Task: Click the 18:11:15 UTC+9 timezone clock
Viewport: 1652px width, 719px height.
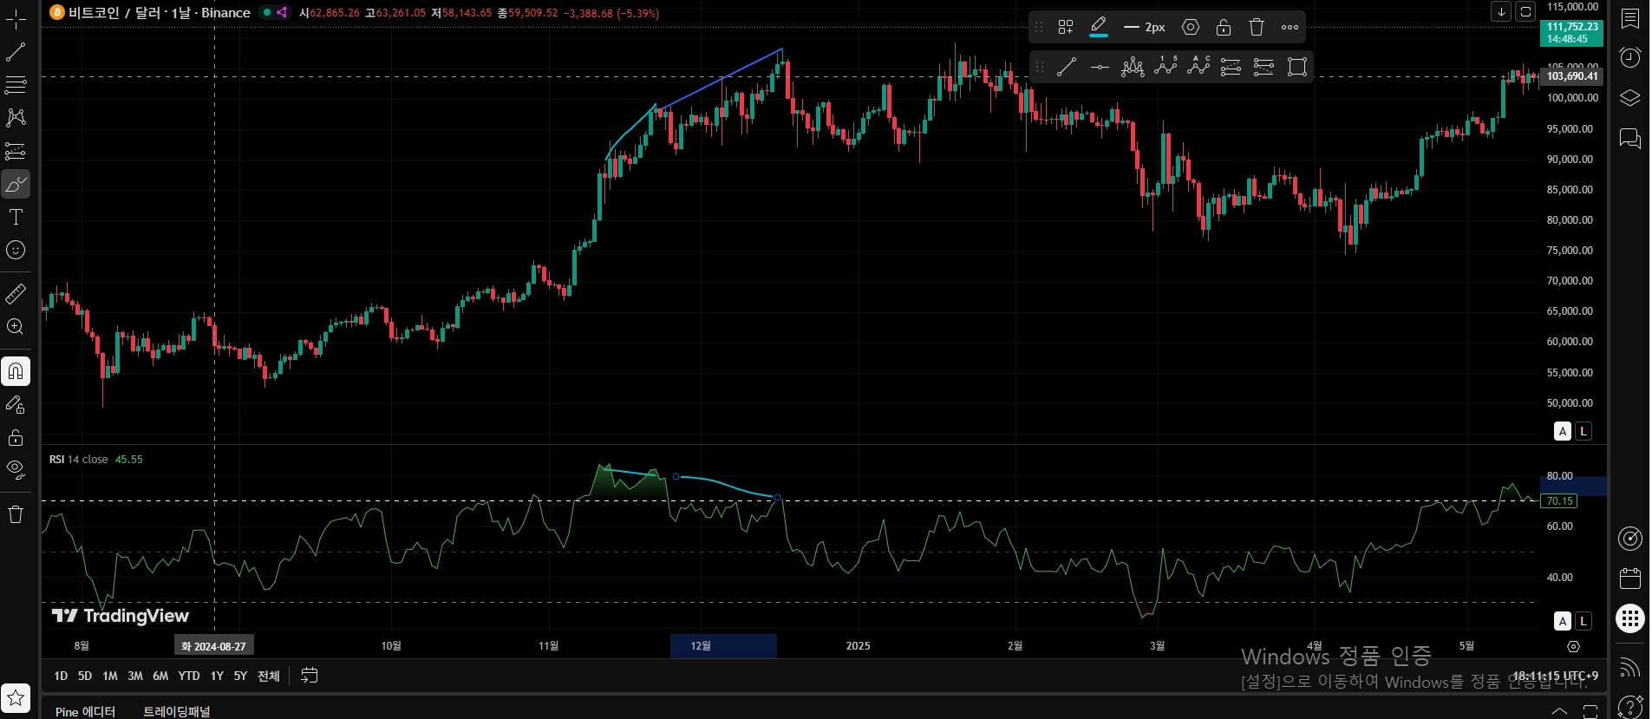Action: tap(1555, 676)
